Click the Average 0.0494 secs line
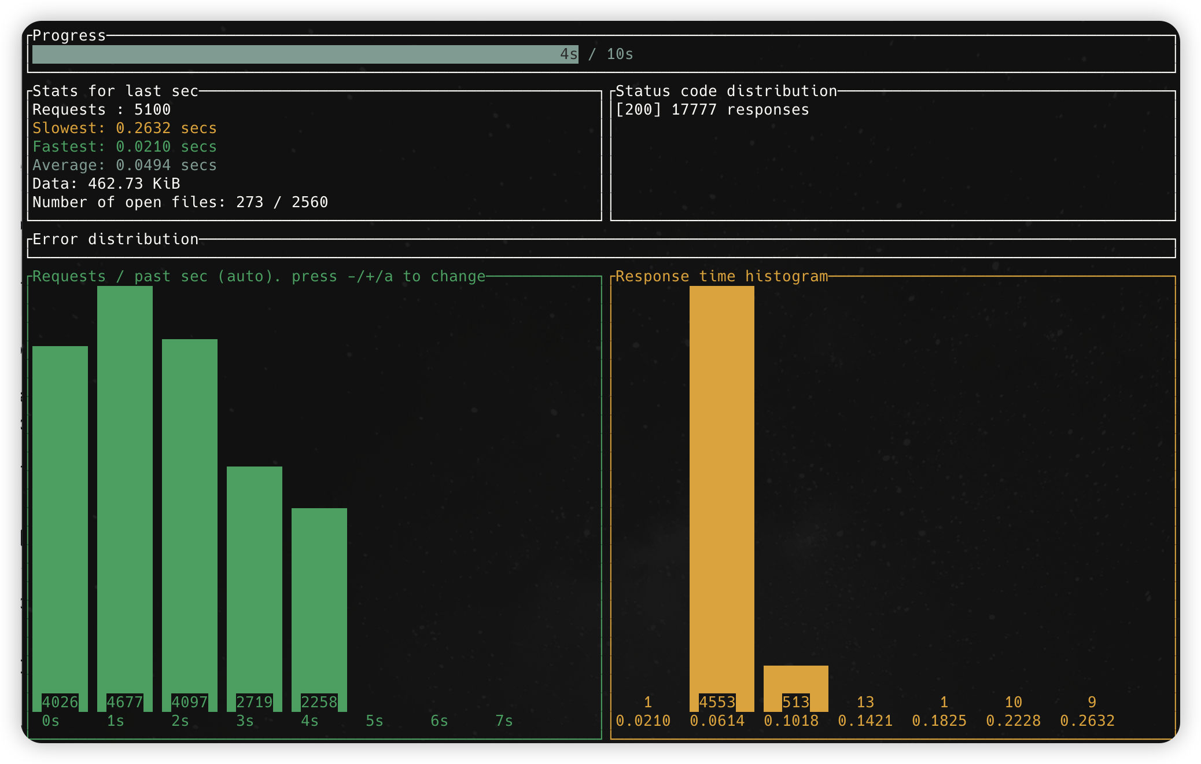1201x764 pixels. point(124,166)
